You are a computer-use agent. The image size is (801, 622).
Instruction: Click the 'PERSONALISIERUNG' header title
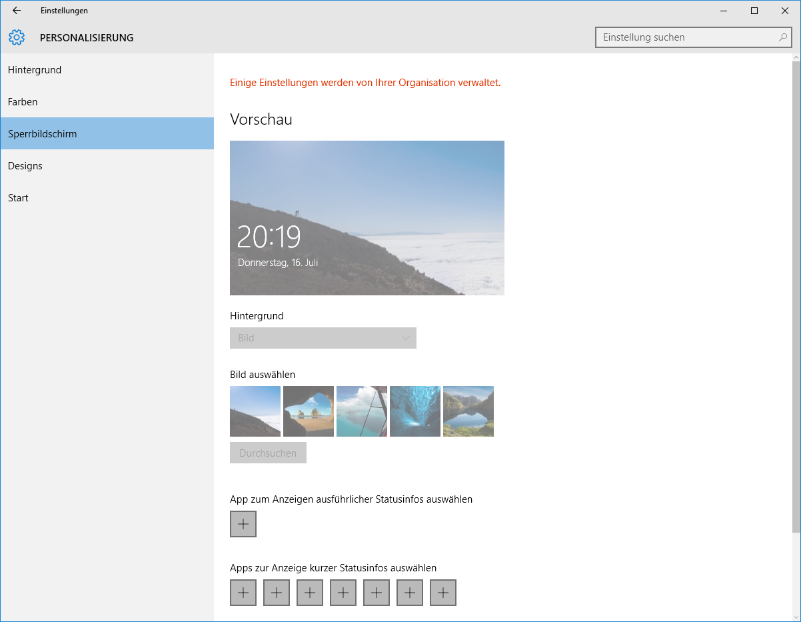point(87,38)
